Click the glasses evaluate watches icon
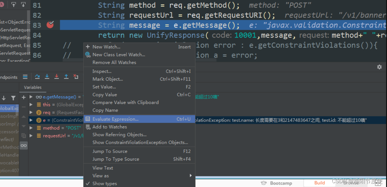The image size is (387, 187). click(24, 145)
